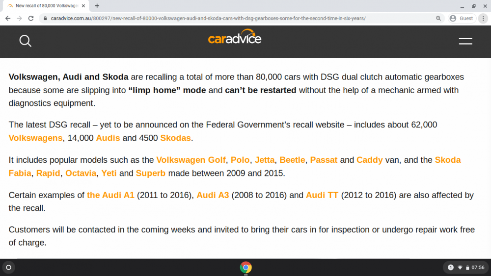Screen dimensions: 491x276
Task: Open the 'Audi A3' link
Action: (213, 195)
